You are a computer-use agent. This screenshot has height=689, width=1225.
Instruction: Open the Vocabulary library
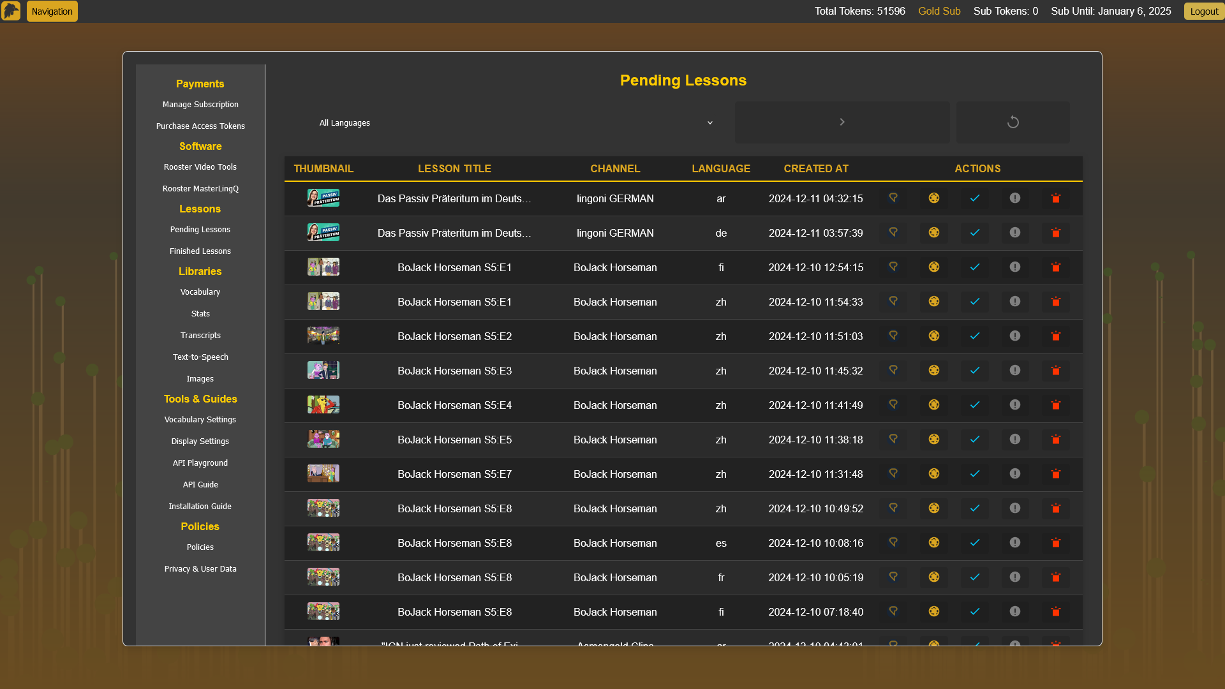200,292
